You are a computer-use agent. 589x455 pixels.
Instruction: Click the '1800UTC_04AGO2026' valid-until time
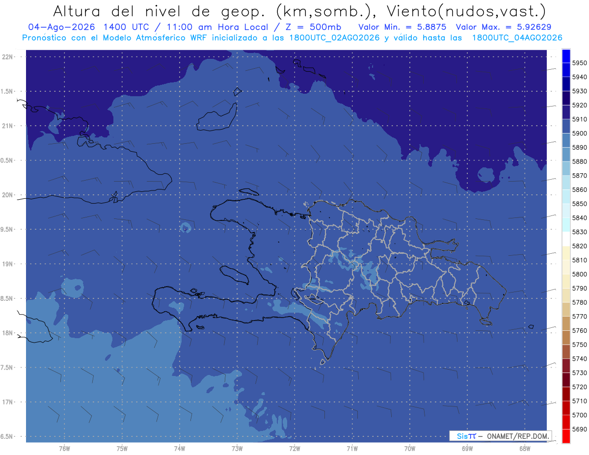(x=517, y=38)
